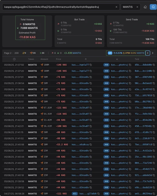Click the incoming arrow column header
The width and height of the screenshot is (157, 196).
tap(117, 59)
